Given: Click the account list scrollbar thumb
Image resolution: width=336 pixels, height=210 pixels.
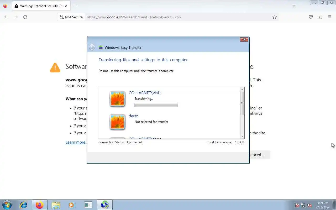Looking at the screenshot, I should (242, 103).
